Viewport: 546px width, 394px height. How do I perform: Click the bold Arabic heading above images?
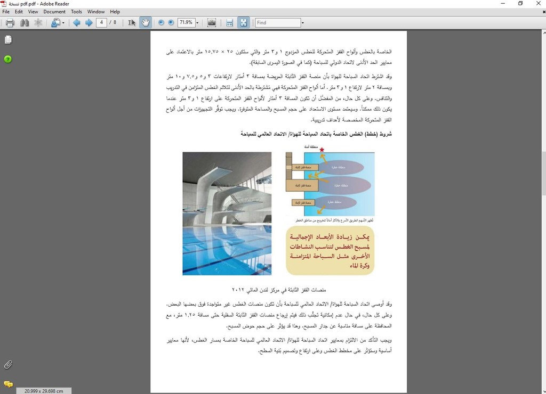[316, 134]
